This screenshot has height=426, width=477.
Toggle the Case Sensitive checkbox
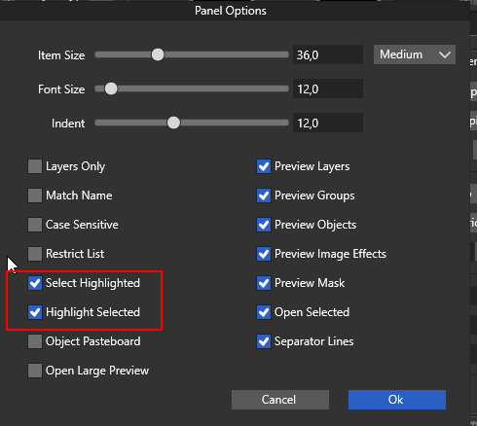[x=35, y=225]
